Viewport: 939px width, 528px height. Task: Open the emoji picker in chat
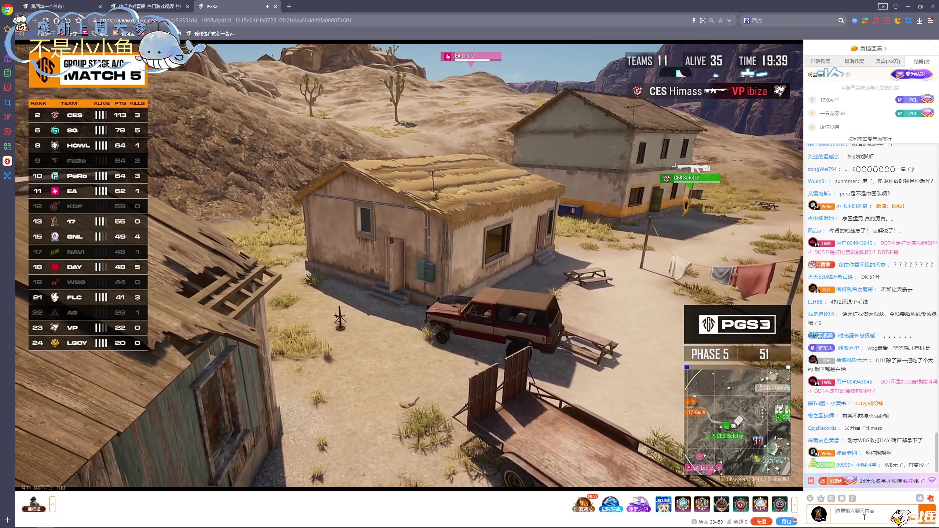click(810, 498)
